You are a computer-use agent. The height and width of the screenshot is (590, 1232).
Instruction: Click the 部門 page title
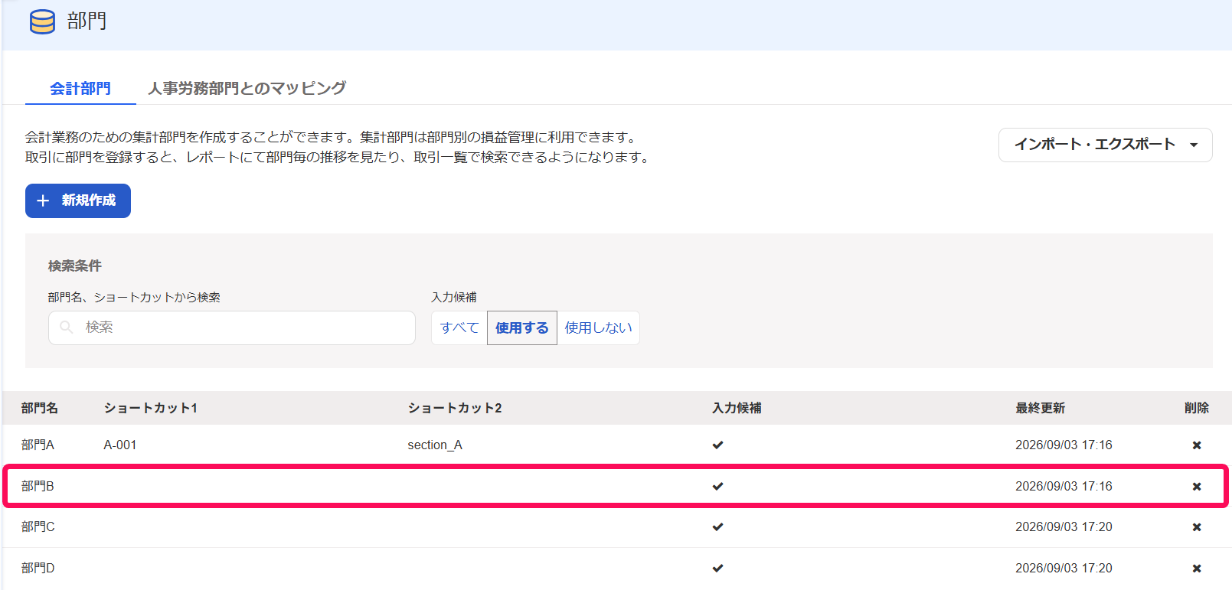(87, 21)
